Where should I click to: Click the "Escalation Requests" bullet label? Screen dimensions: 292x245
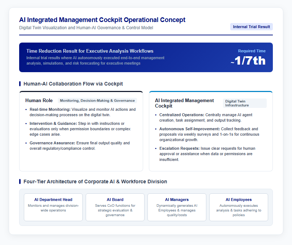coord(179,149)
